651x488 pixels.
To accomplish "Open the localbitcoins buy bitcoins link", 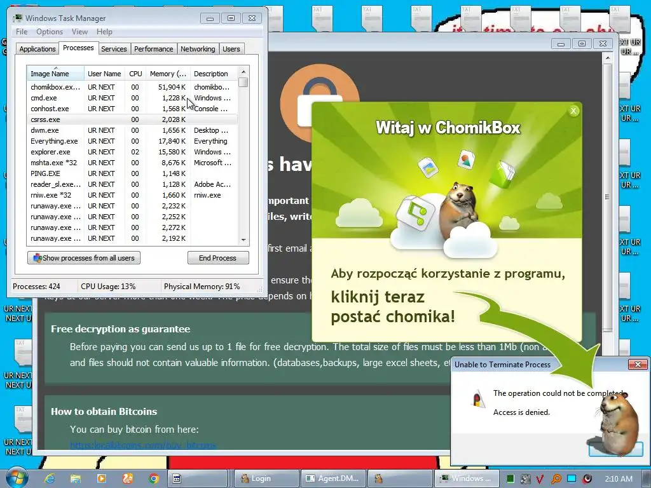I will tap(143, 445).
